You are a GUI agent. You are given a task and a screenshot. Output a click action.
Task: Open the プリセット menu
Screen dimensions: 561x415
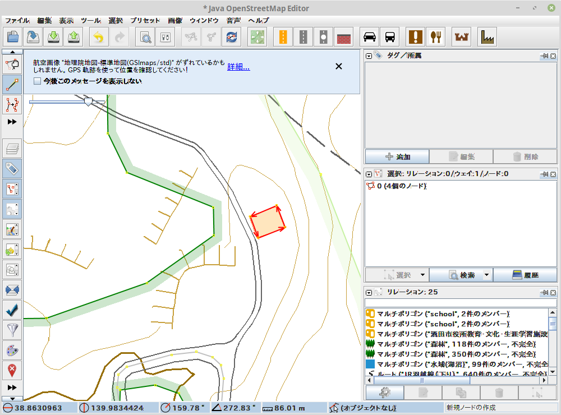pyautogui.click(x=145, y=20)
